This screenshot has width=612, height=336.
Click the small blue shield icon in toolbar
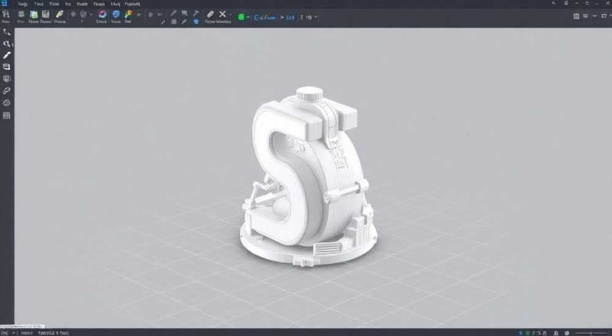196,22
